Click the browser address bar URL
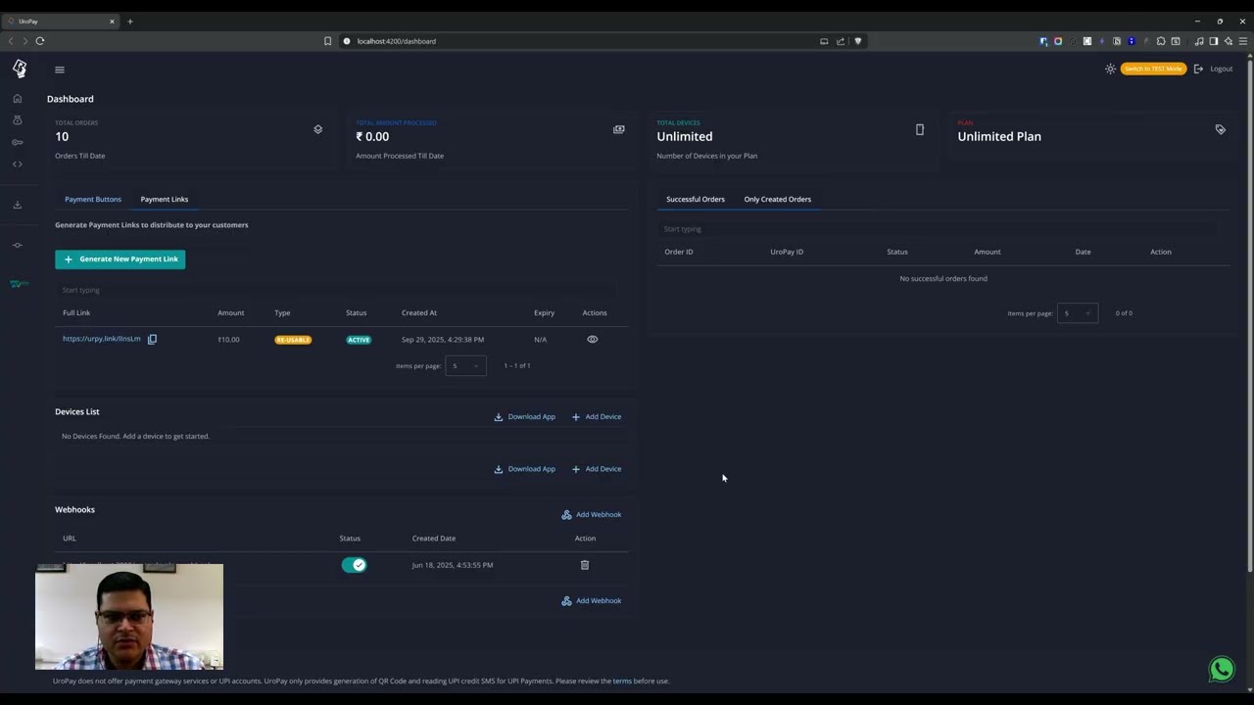Screen dimensions: 1254x705 pyautogui.click(x=397, y=41)
